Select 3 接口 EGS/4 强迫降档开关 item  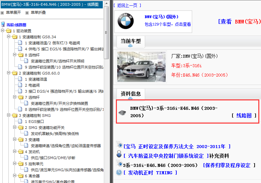coord(64,91)
